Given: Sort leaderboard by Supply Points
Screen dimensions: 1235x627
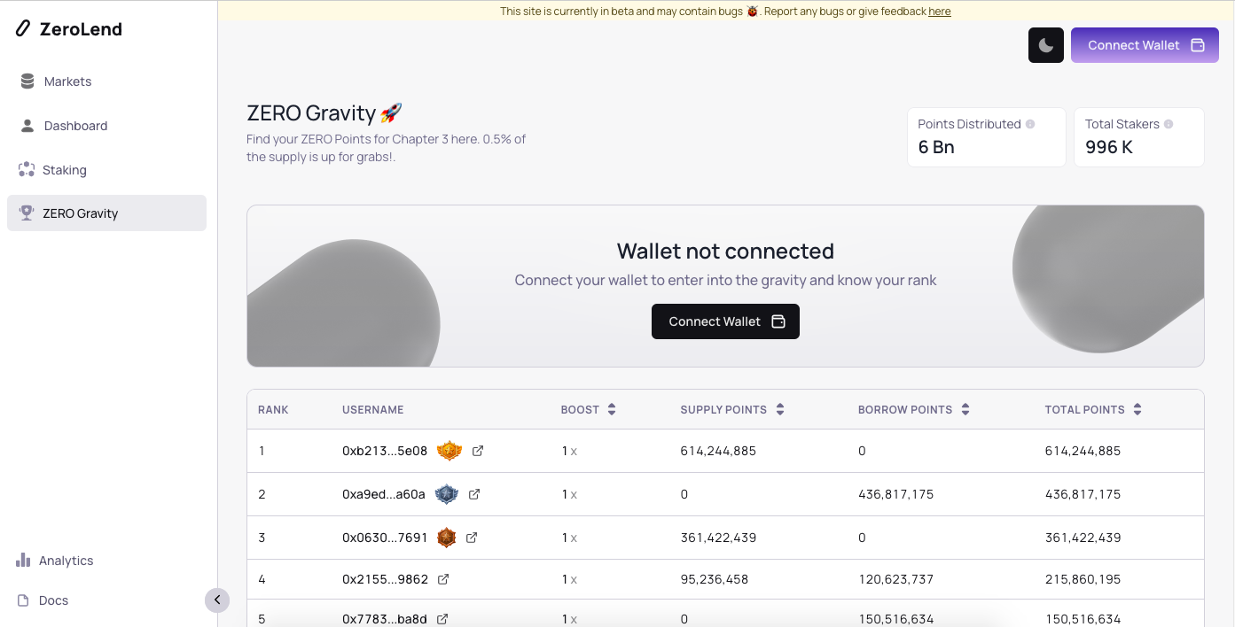Looking at the screenshot, I should coord(780,410).
